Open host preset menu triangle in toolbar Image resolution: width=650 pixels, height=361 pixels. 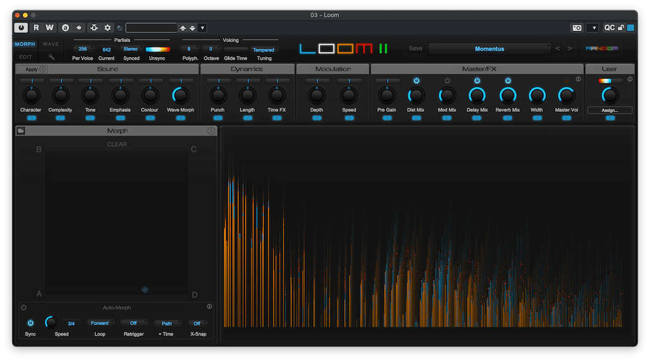click(x=202, y=28)
